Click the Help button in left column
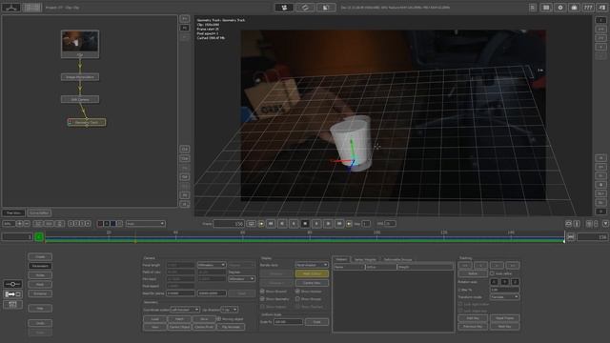The height and width of the screenshot is (343, 610). [40, 309]
